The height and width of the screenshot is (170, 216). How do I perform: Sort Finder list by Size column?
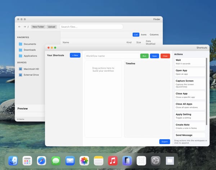pos(139,42)
